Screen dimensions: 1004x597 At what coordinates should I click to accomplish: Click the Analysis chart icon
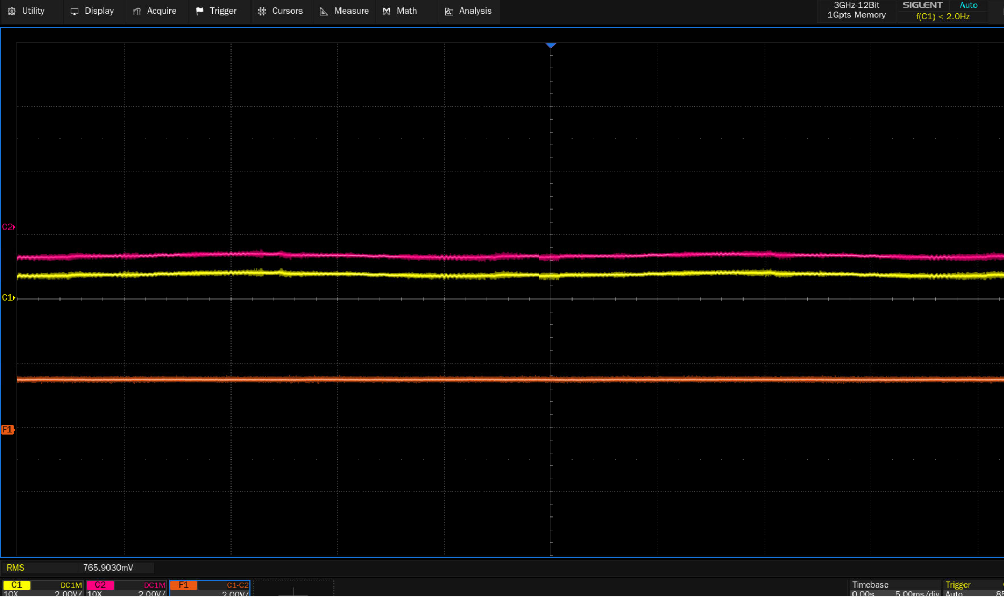pyautogui.click(x=449, y=11)
